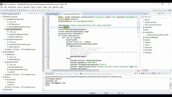Switch to the Code Coverage tab
Screen dimensions: 172x97
click(105, 74)
